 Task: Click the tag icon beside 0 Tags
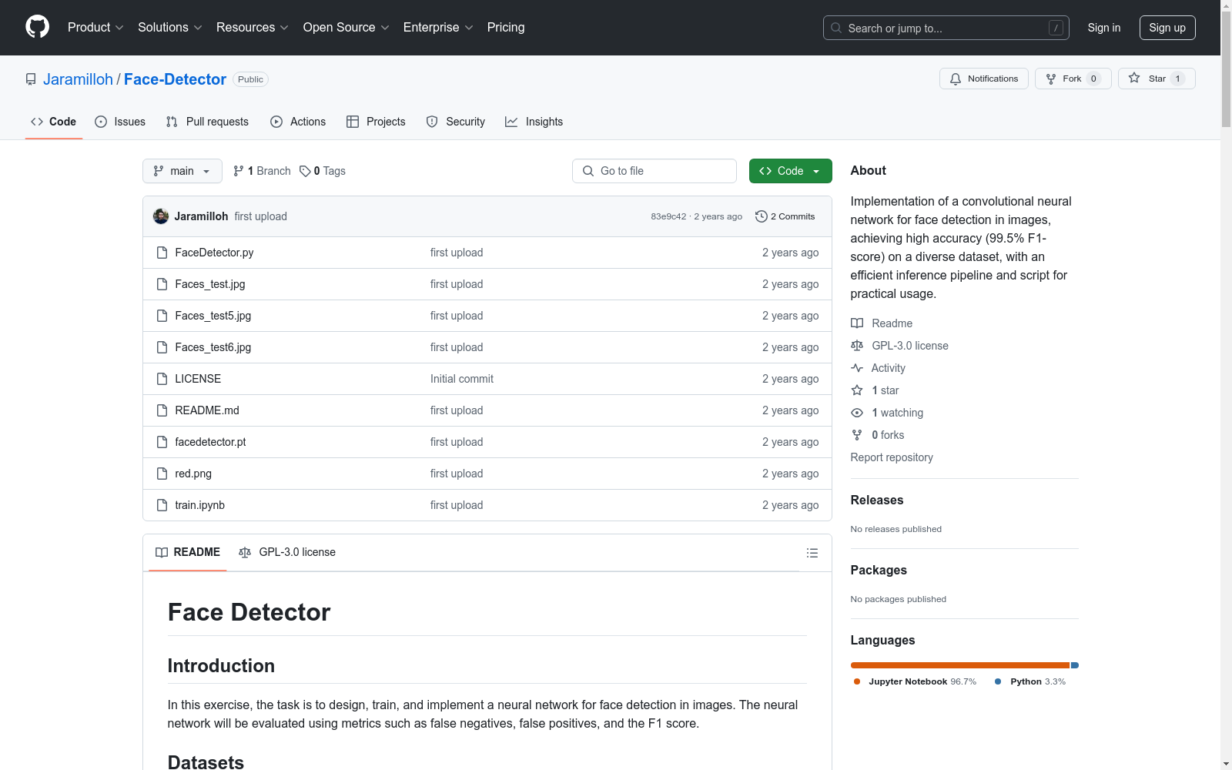coord(305,171)
